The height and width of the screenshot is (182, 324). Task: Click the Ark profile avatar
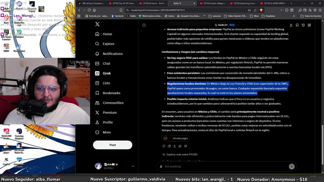pos(98,166)
